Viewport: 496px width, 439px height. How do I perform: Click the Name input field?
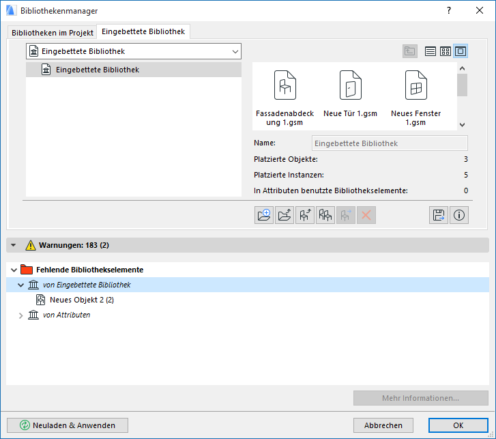click(390, 143)
